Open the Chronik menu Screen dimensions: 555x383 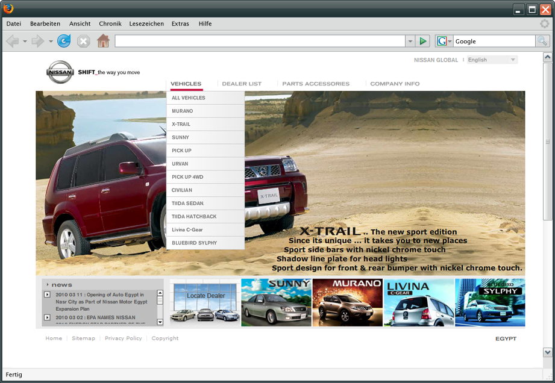click(x=110, y=23)
